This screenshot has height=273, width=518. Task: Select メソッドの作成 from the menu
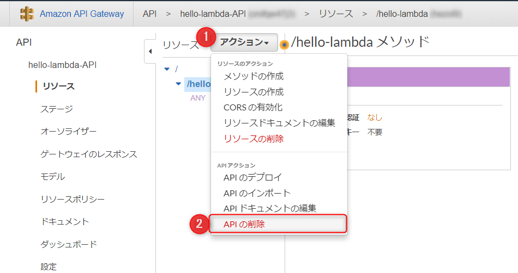click(x=254, y=76)
